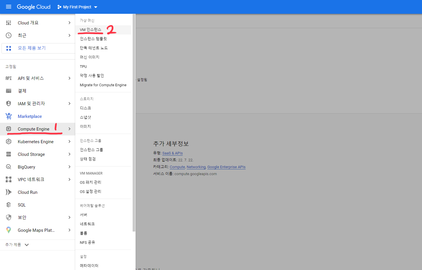Screen dimensions: 422x270
Task: Open the Marketplace link in sidebar
Action: [30, 116]
